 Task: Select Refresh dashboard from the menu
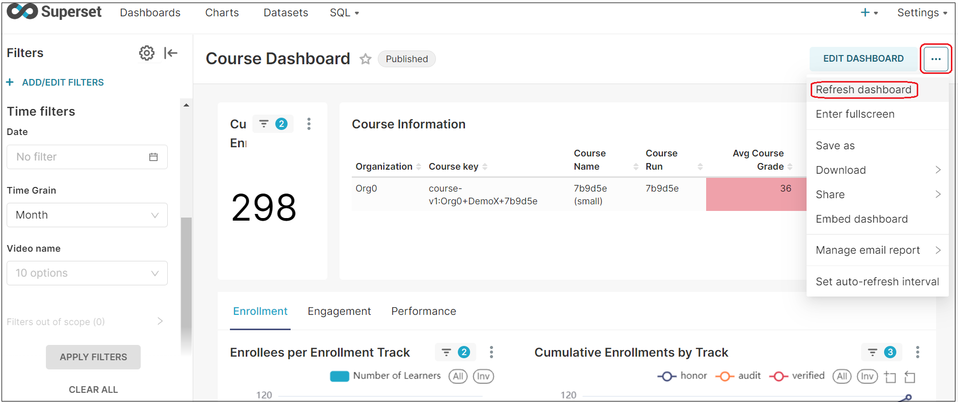[x=863, y=90]
